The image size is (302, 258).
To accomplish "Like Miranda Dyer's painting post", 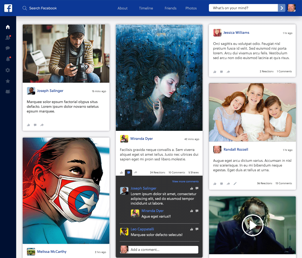I will pyautogui.click(x=122, y=173).
